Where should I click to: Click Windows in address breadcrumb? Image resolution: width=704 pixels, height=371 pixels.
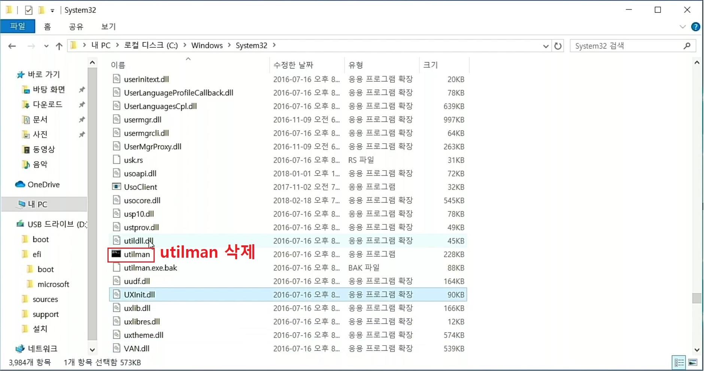click(x=207, y=45)
